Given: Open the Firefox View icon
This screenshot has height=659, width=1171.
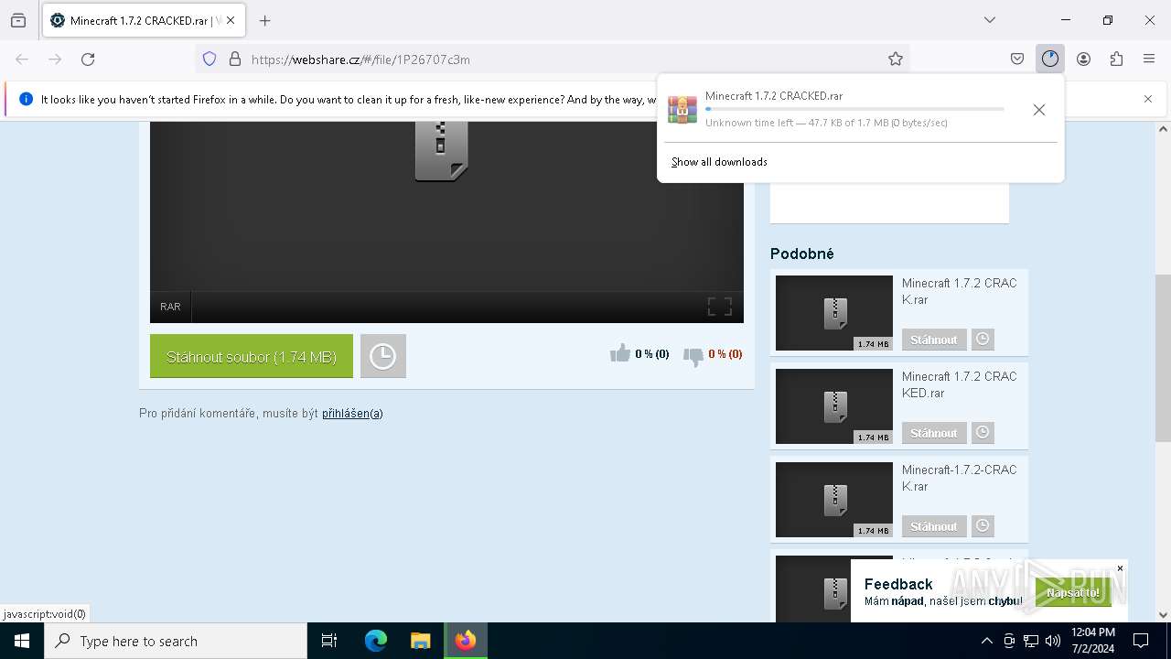Looking at the screenshot, I should pyautogui.click(x=18, y=20).
